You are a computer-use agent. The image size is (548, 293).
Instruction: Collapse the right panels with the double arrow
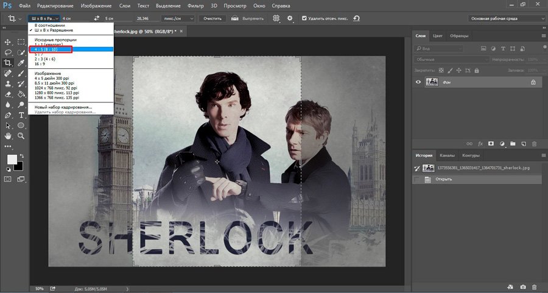544,27
